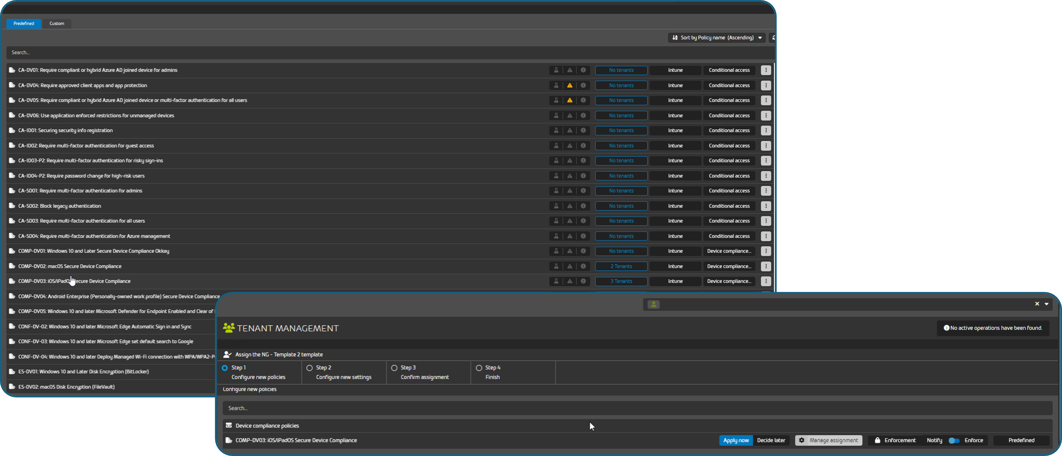The image size is (1062, 456).
Task: Open the three-dot menu for CA-ID04-P2
Action: (x=765, y=176)
